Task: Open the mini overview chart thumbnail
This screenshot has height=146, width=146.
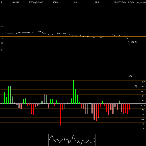Action: 72,140
